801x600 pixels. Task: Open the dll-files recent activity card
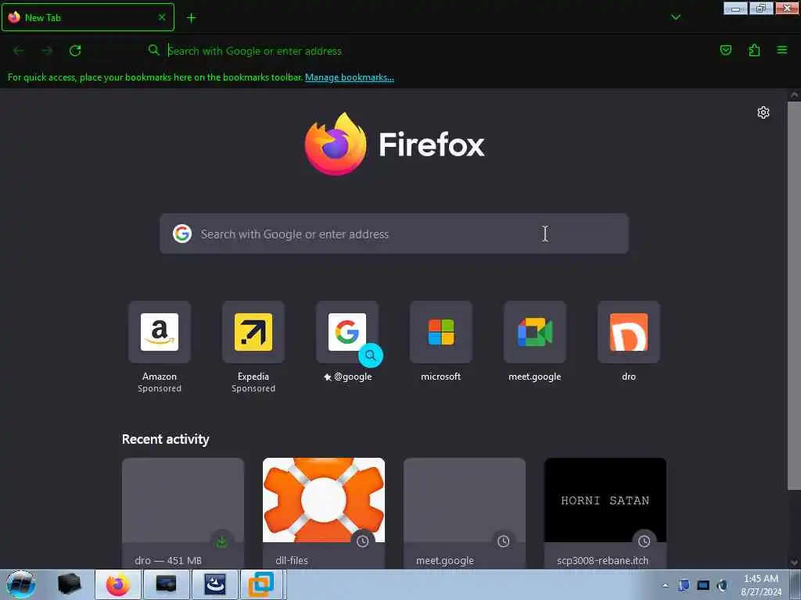(x=324, y=513)
